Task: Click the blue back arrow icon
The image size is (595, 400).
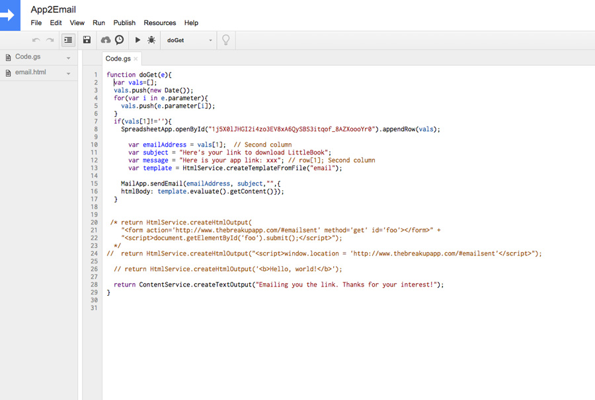Action: [9, 15]
